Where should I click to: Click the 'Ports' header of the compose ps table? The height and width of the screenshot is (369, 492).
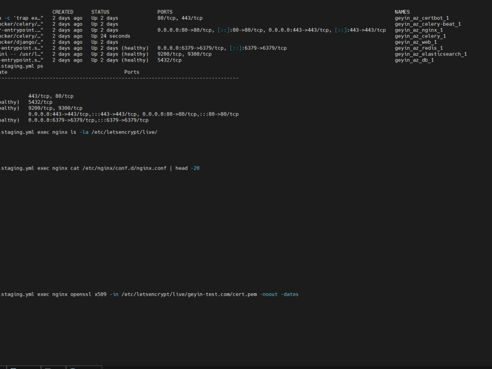point(131,72)
